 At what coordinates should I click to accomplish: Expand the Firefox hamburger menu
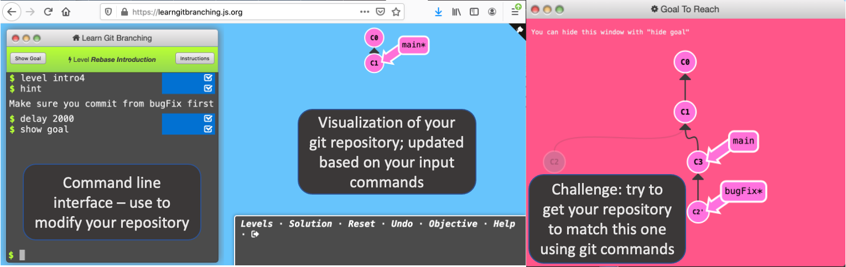click(515, 12)
